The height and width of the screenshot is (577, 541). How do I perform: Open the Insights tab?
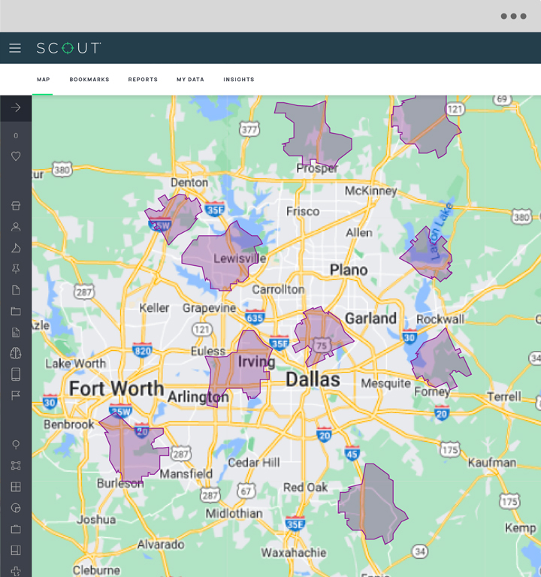[x=239, y=80]
